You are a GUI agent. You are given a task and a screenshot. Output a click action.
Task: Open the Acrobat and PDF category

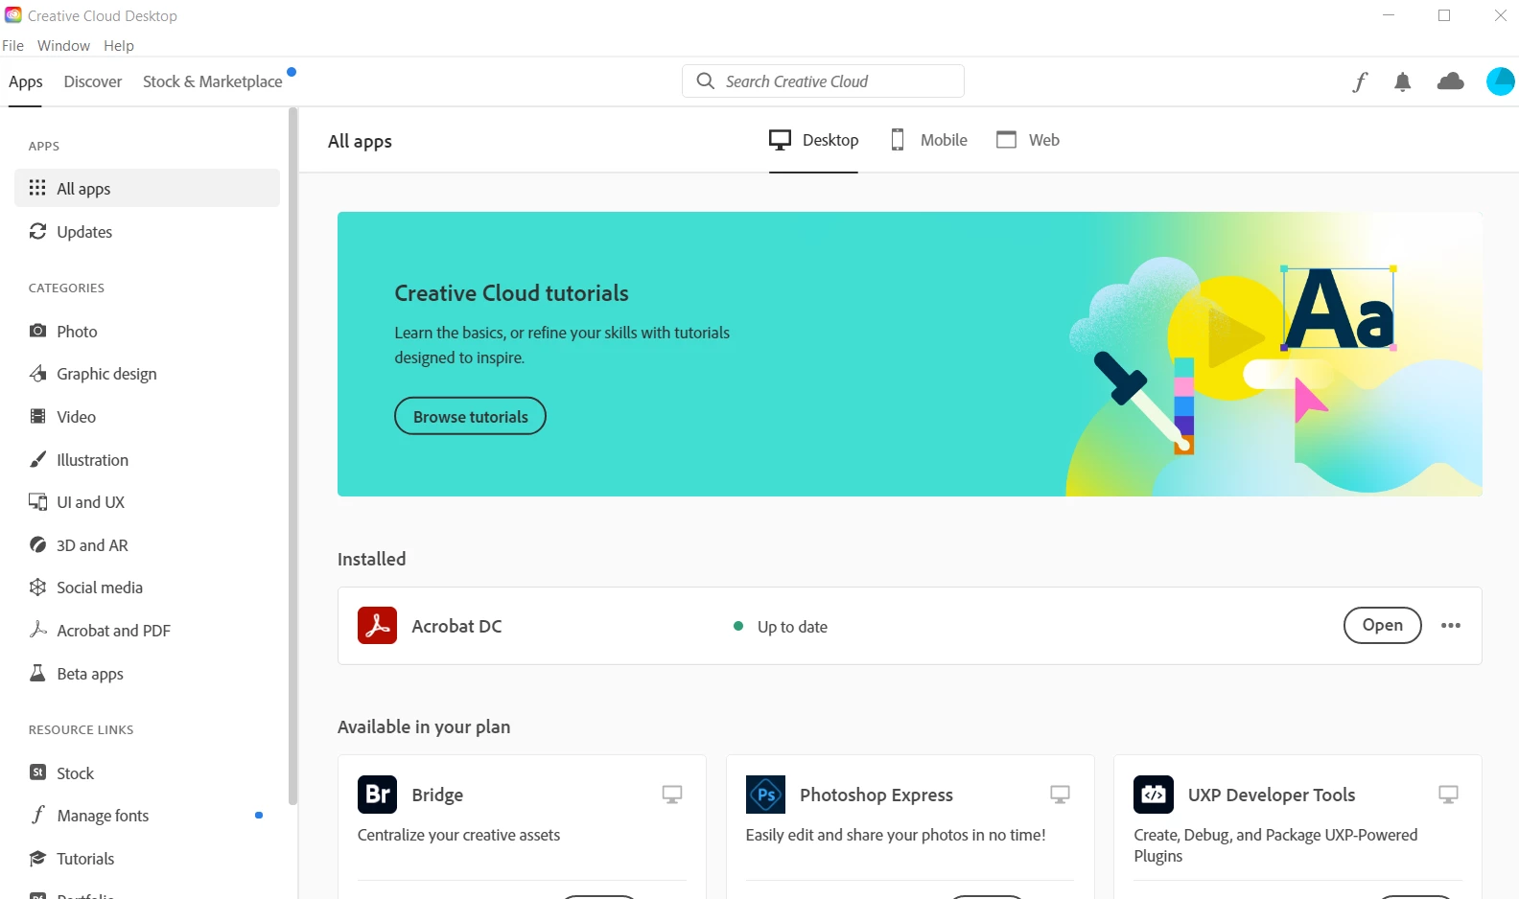coord(147,631)
